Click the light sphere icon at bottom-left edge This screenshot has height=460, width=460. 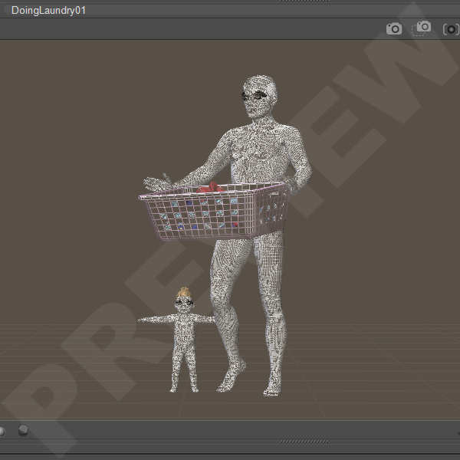(2, 431)
